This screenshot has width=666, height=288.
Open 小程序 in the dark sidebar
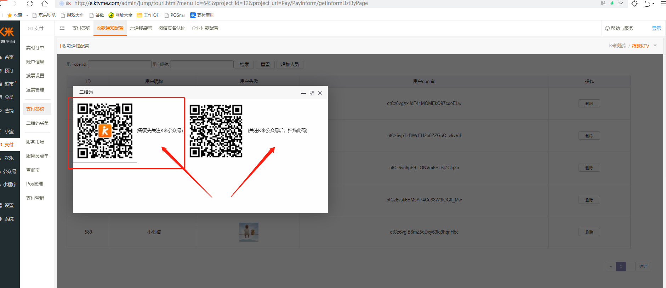[10, 184]
